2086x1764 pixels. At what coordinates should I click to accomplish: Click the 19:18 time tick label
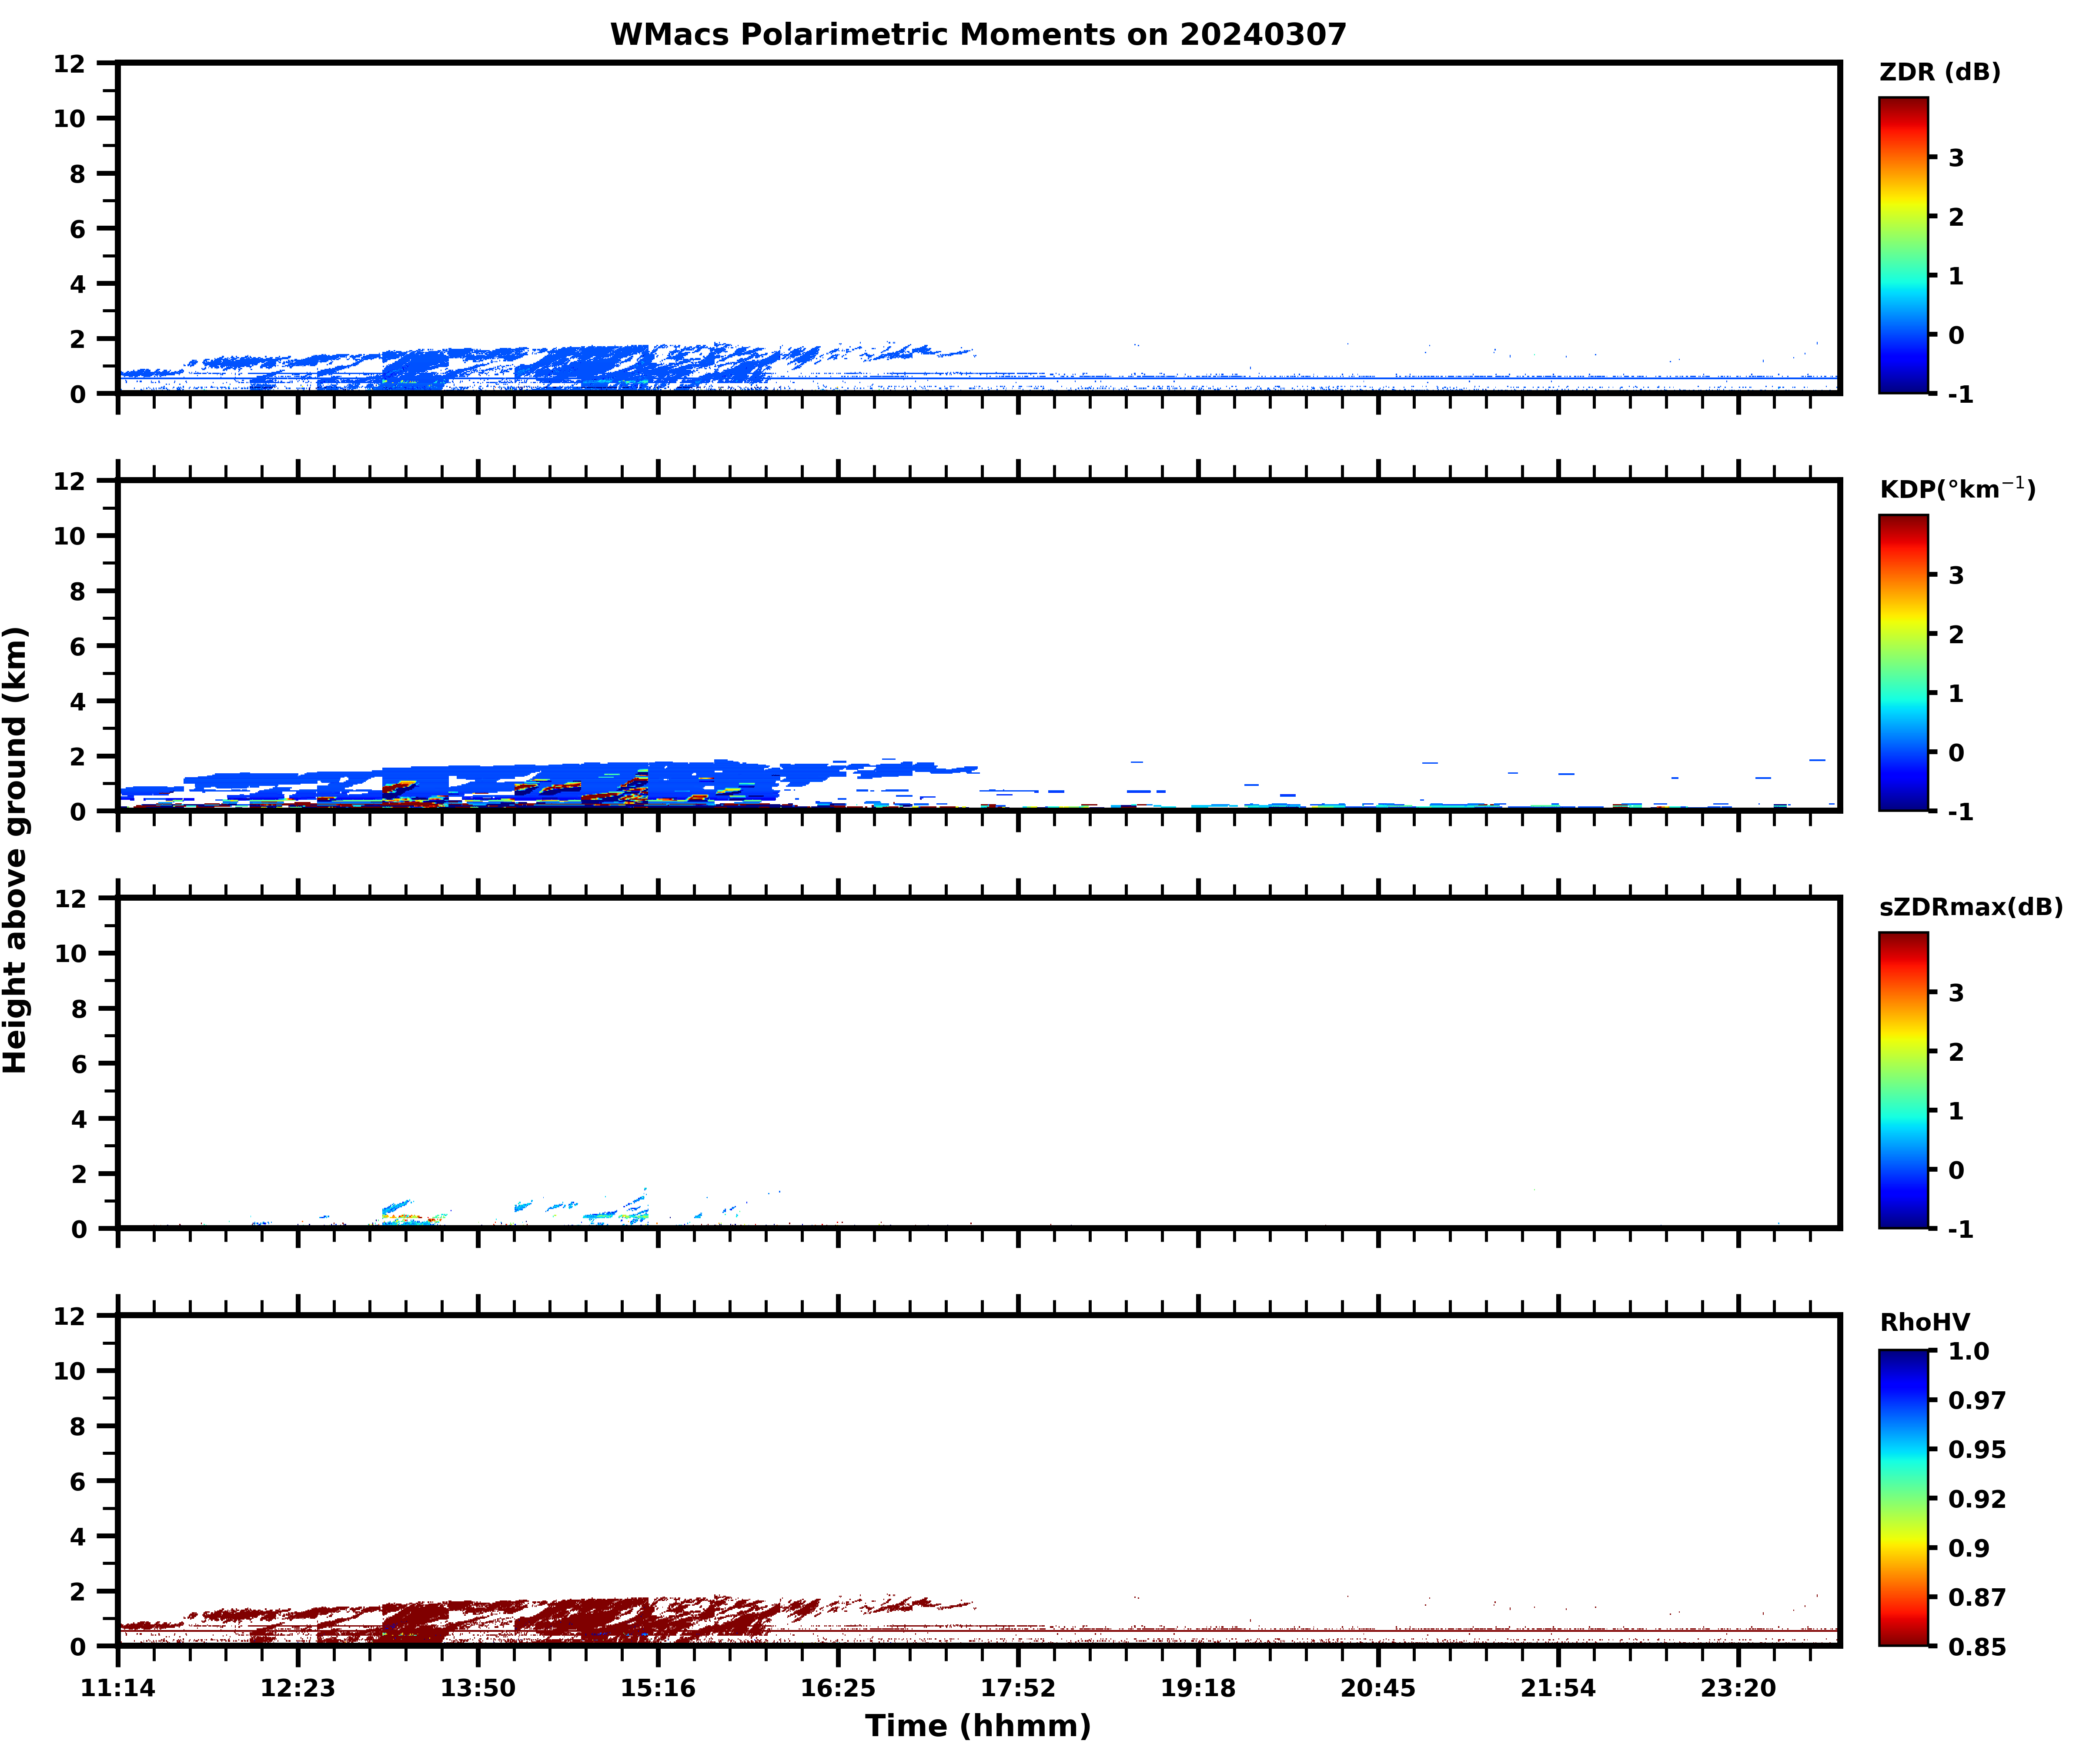1198,1688
